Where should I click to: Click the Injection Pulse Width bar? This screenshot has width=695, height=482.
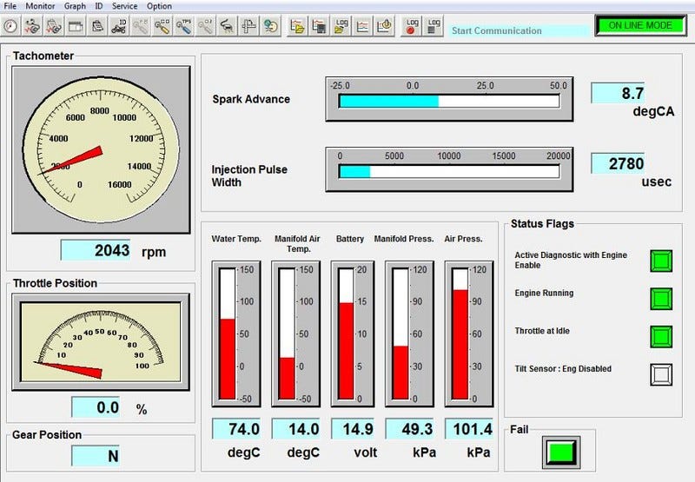pyautogui.click(x=449, y=169)
